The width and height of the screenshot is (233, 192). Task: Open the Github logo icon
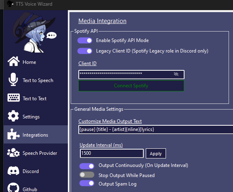(13, 188)
